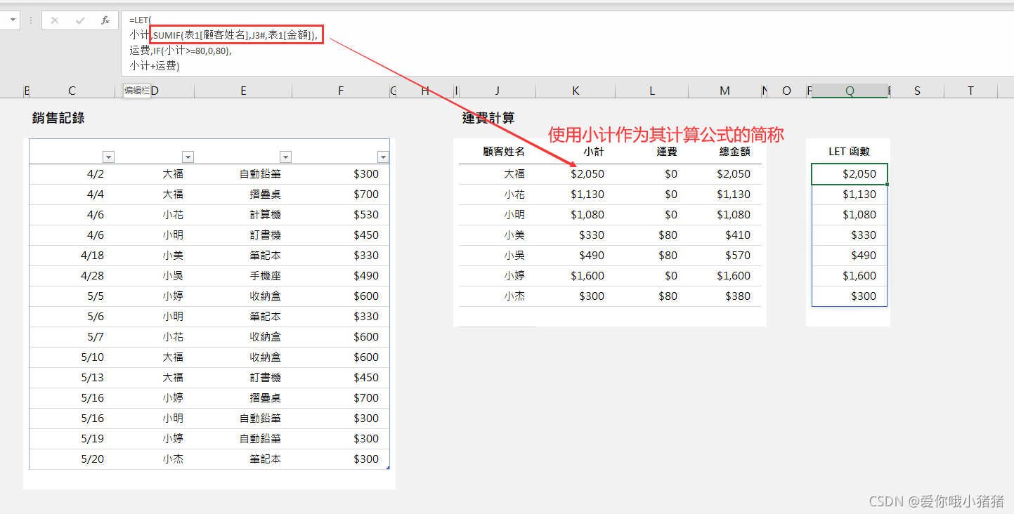Select the date cell 4/18
This screenshot has height=514, width=1014.
pos(72,256)
